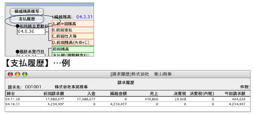
Task: Click the company name 株式会社本宮商事
Action: click(x=71, y=87)
